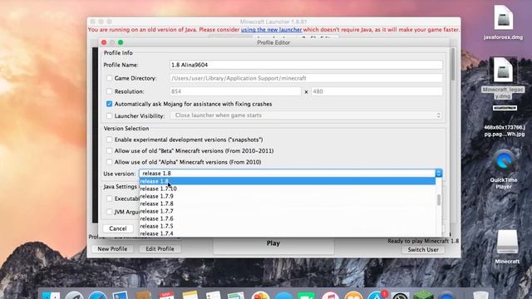Choose release 1.7.7 from version list
The image size is (532, 299).
point(288,211)
